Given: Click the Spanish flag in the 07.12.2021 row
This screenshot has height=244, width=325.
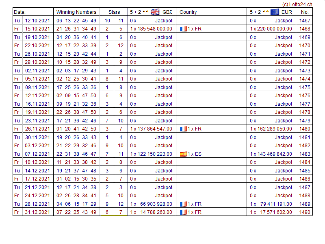Looking at the screenshot, I should [x=183, y=154].
